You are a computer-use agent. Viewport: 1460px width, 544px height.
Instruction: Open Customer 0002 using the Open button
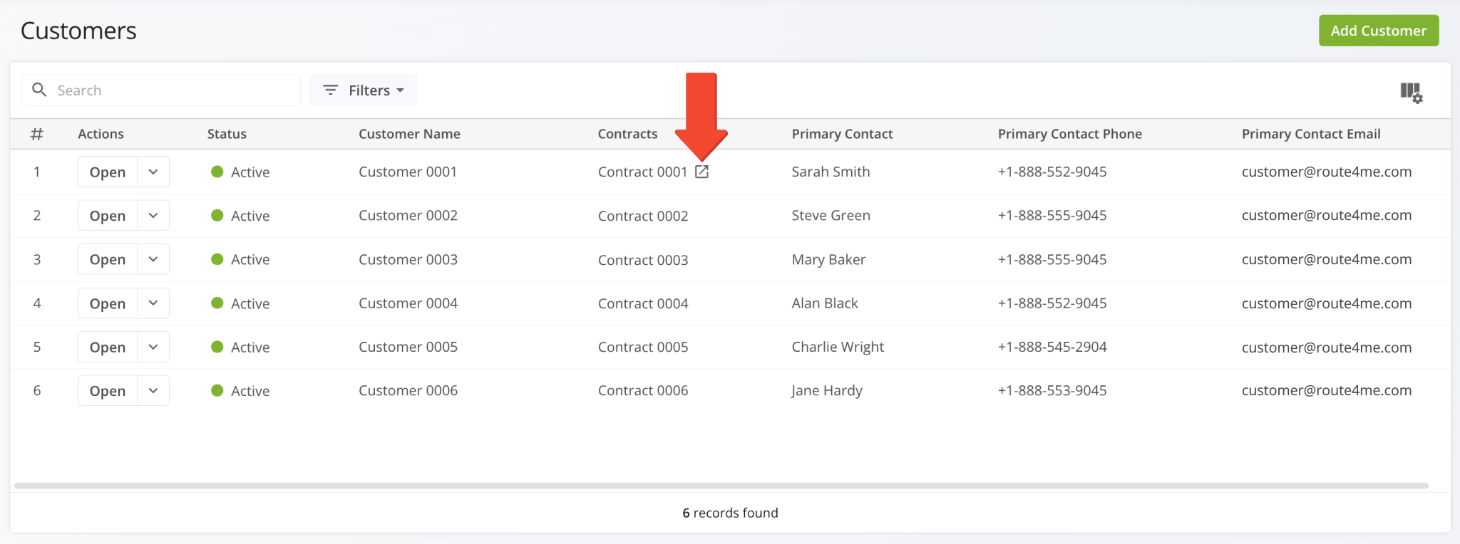point(108,216)
